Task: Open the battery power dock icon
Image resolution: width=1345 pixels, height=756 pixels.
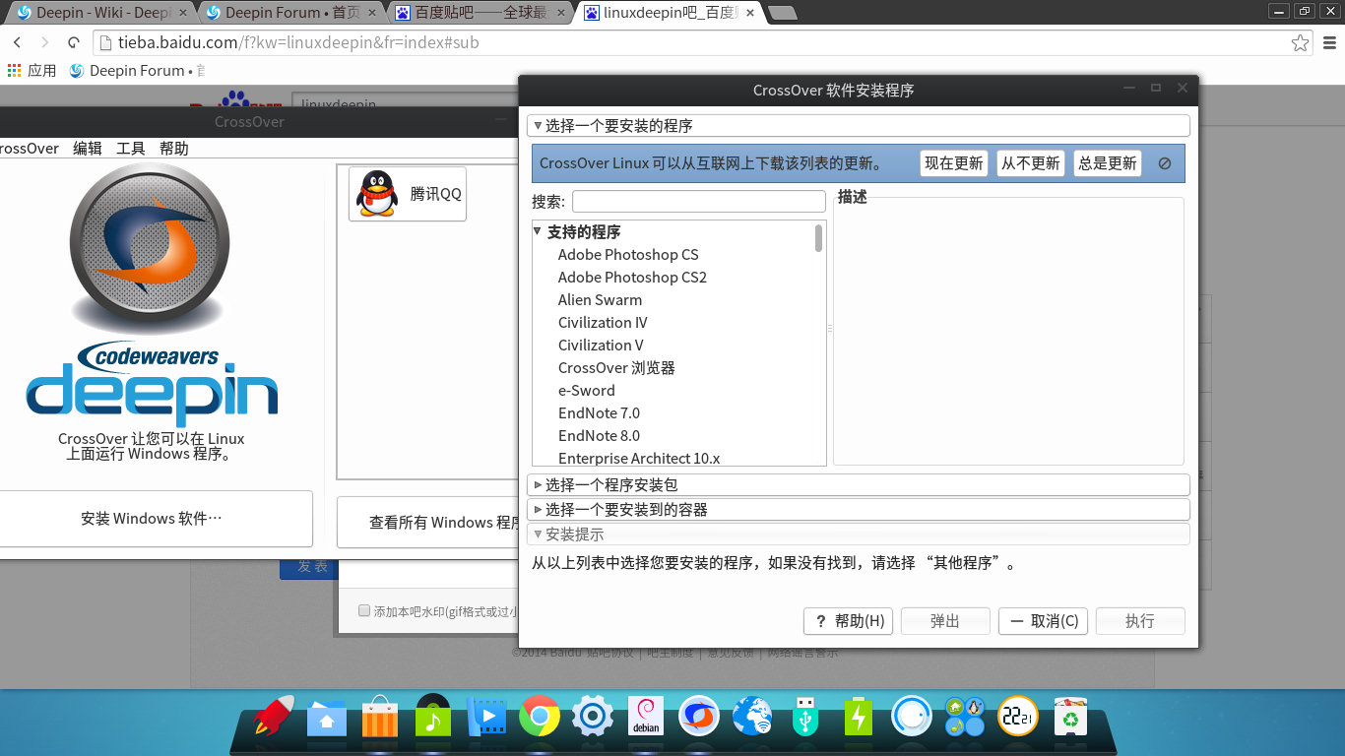Action: click(859, 717)
